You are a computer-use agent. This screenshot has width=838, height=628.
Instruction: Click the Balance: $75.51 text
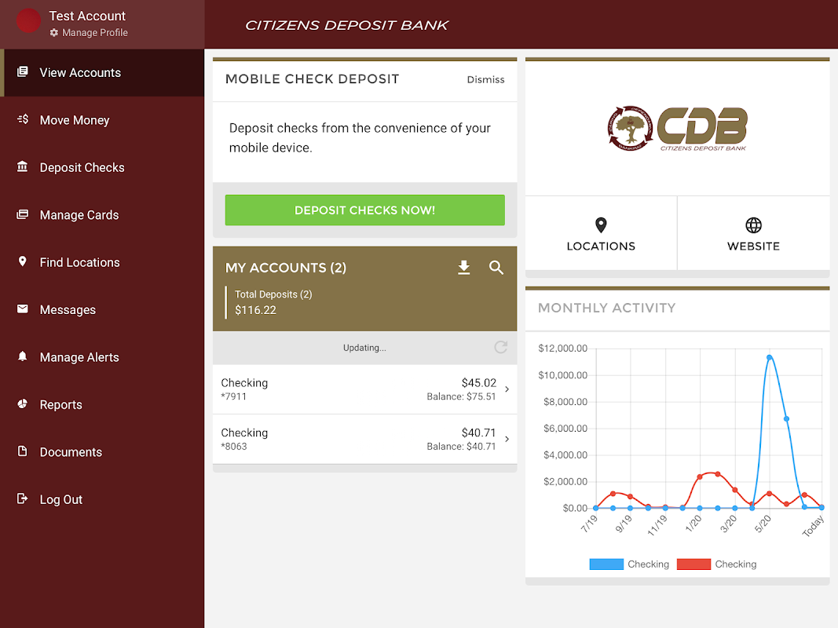pyautogui.click(x=461, y=396)
